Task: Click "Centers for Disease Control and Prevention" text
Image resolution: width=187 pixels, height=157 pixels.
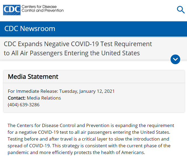Action: (x=42, y=8)
